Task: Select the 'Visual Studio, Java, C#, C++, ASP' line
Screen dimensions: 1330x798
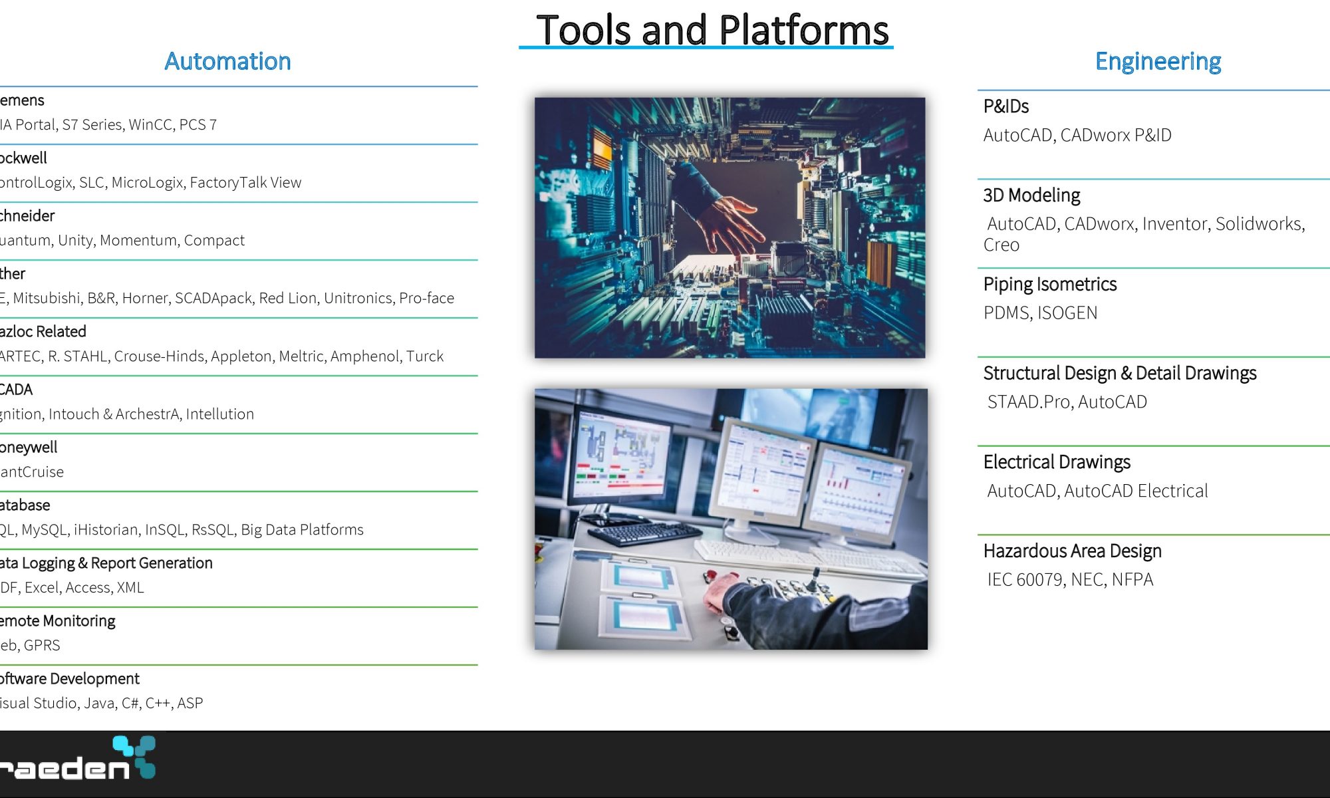Action: (x=101, y=703)
